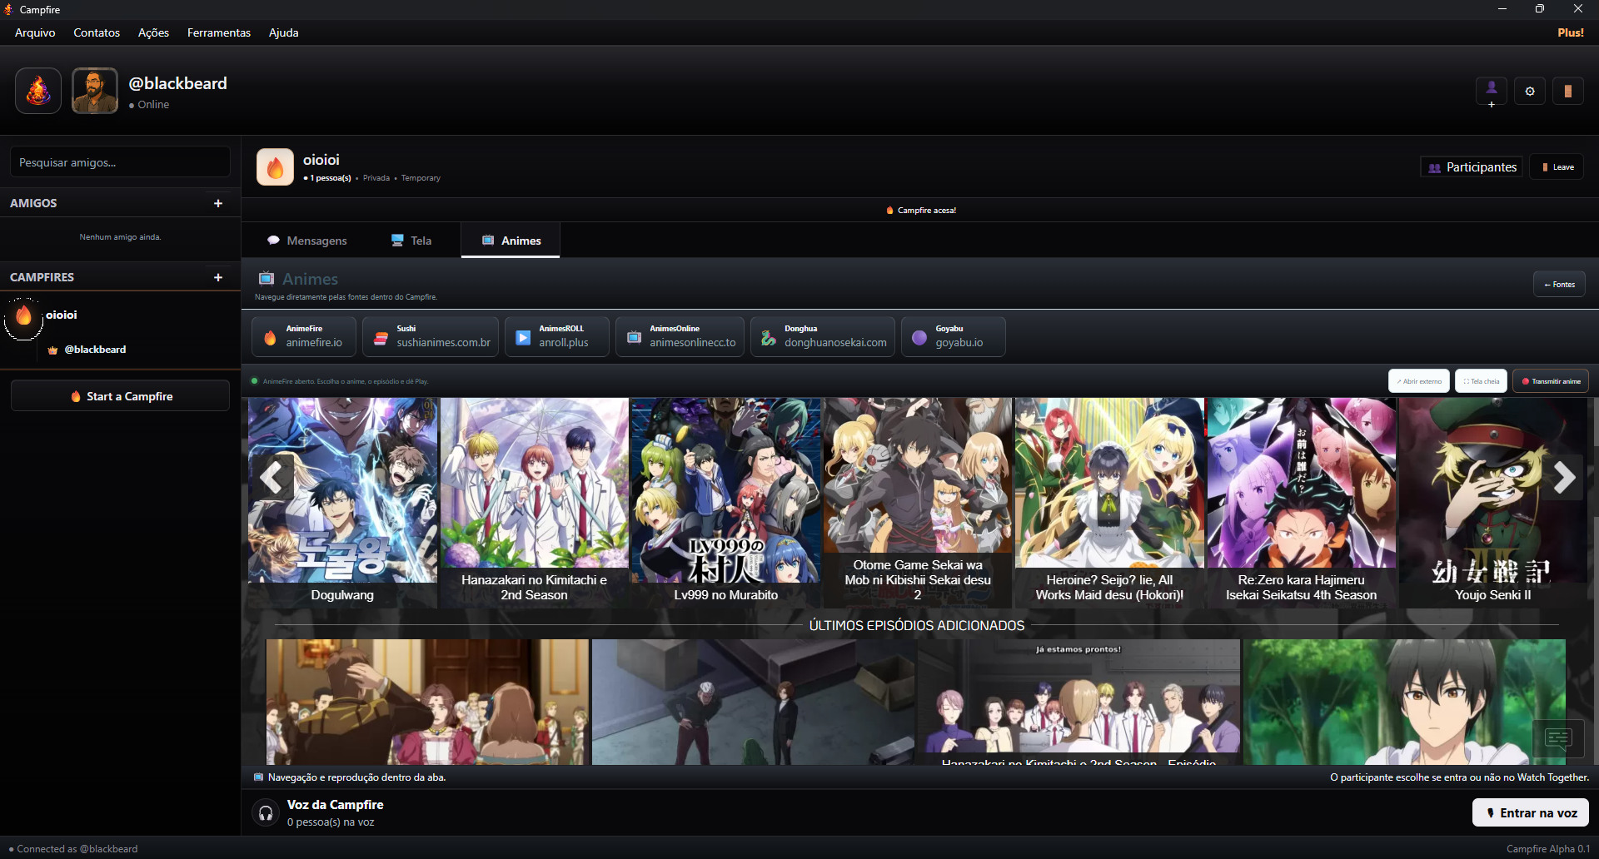Open the Participantes list

(1472, 167)
